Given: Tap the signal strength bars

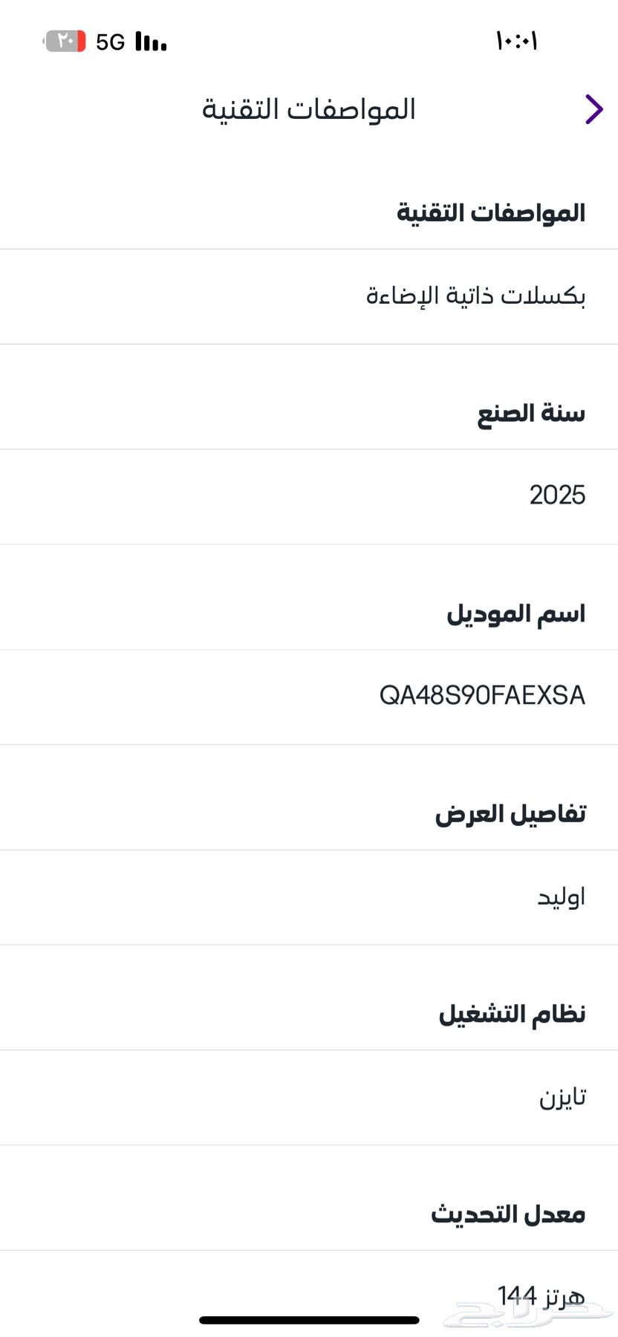Looking at the screenshot, I should pyautogui.click(x=151, y=42).
